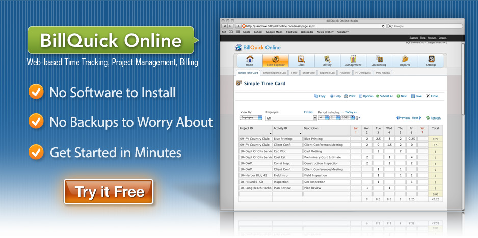Click the Site Inspection description cell
This screenshot has height=238, width=478.
coord(327,182)
